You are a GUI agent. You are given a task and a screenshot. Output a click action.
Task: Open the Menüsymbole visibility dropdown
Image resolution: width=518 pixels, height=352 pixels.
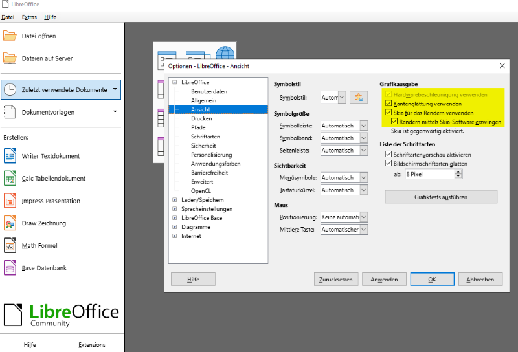344,178
